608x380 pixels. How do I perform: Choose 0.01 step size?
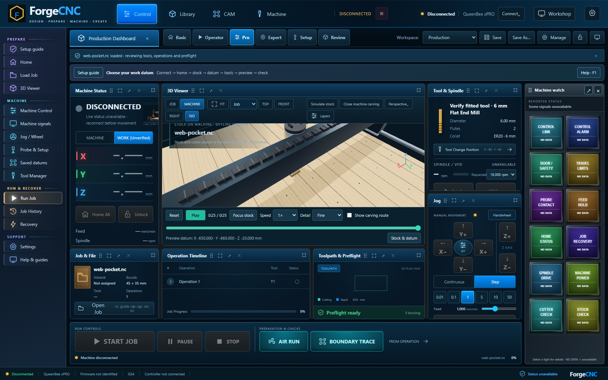(440, 297)
